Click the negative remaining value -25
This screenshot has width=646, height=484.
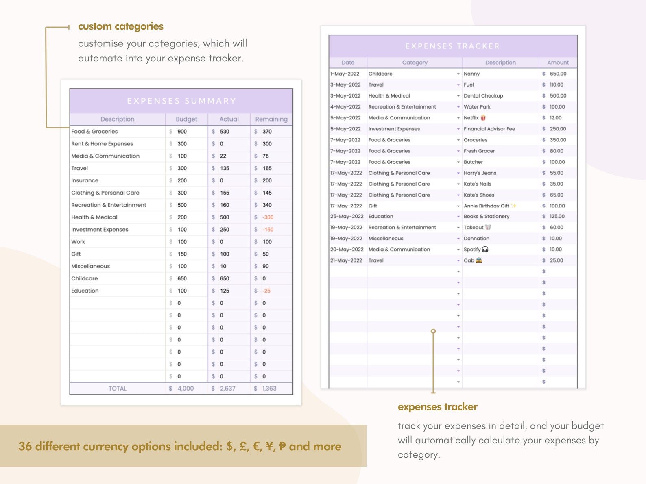coord(266,291)
